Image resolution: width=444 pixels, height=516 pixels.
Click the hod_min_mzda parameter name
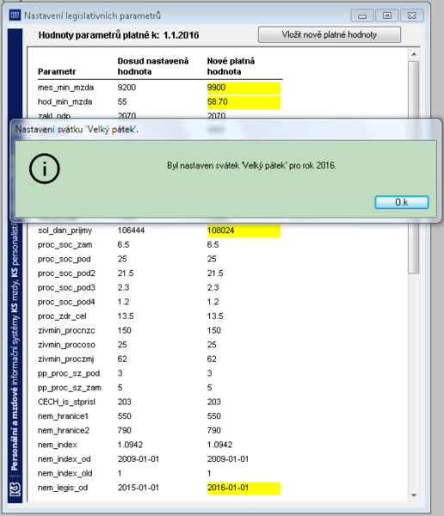point(65,102)
